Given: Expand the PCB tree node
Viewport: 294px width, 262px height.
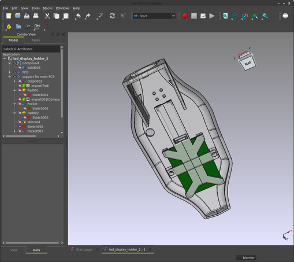Looking at the screenshot, I should coord(9,72).
